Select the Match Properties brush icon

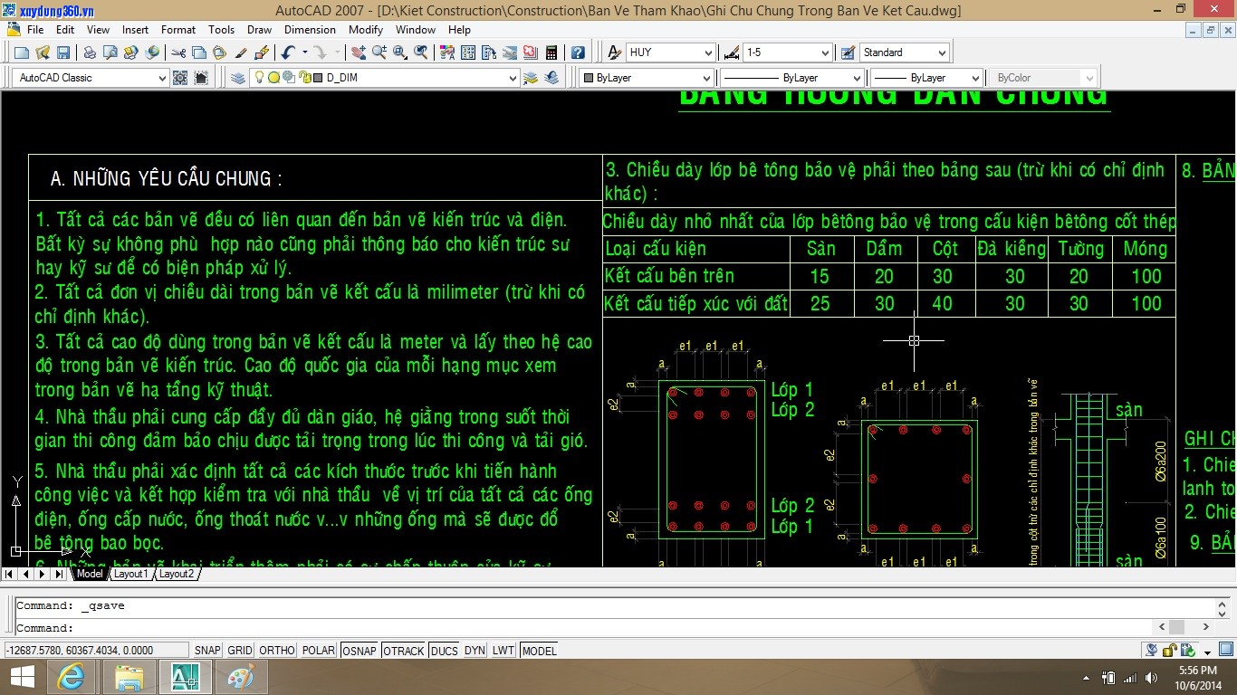click(x=241, y=52)
